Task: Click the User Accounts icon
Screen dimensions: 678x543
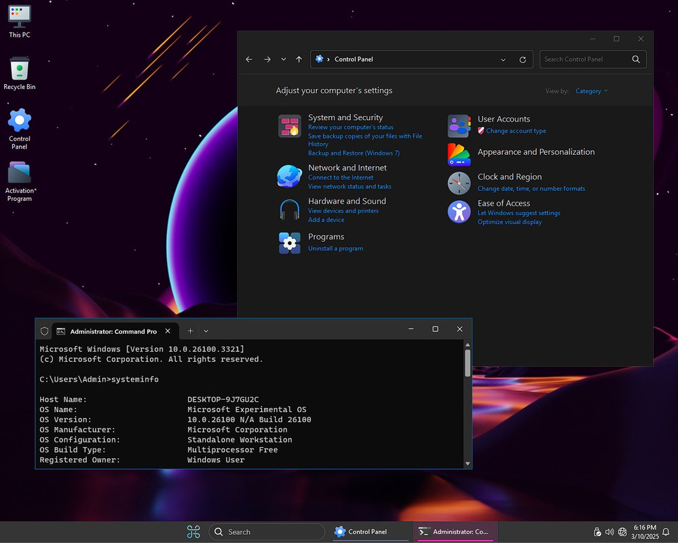Action: (459, 126)
